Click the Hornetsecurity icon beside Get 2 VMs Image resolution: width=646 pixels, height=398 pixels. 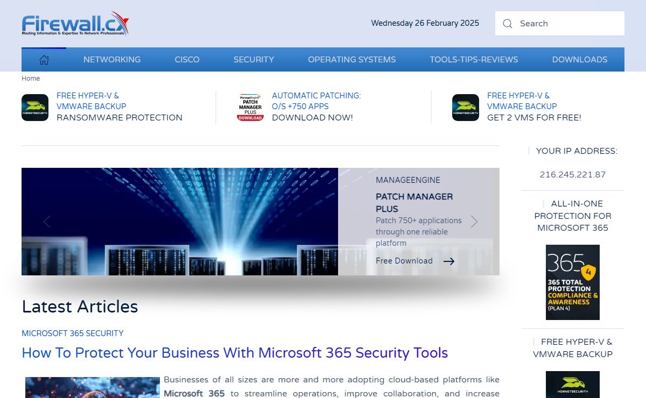[x=466, y=108]
